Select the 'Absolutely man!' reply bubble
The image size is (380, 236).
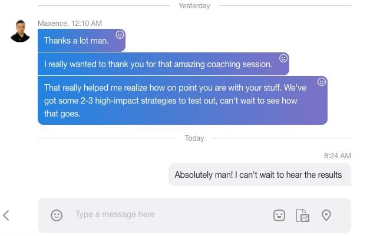coord(260,175)
